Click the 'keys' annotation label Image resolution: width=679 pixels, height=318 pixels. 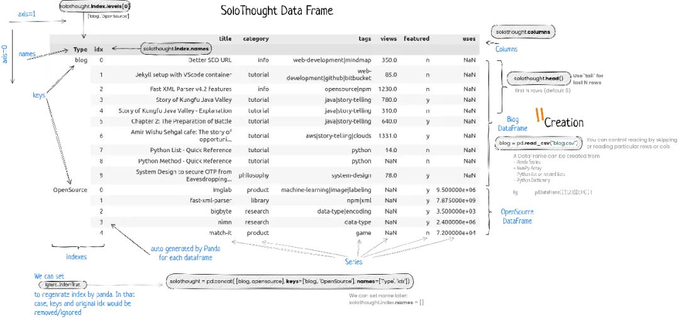tap(39, 95)
